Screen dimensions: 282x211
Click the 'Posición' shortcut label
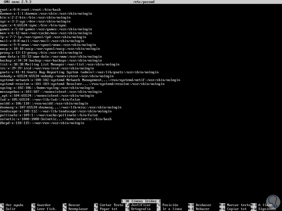[x=170, y=205]
